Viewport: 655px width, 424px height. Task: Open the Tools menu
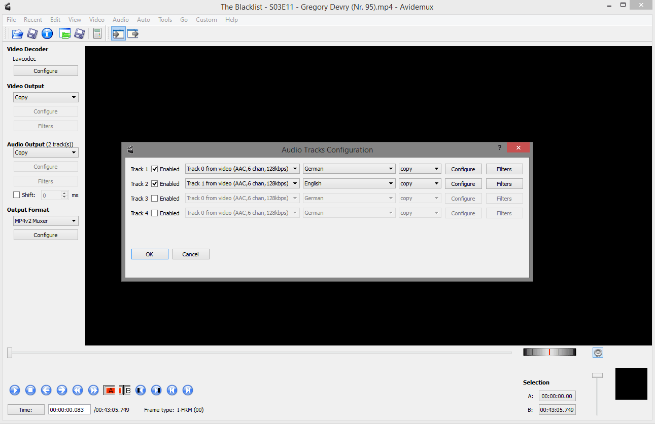[165, 20]
